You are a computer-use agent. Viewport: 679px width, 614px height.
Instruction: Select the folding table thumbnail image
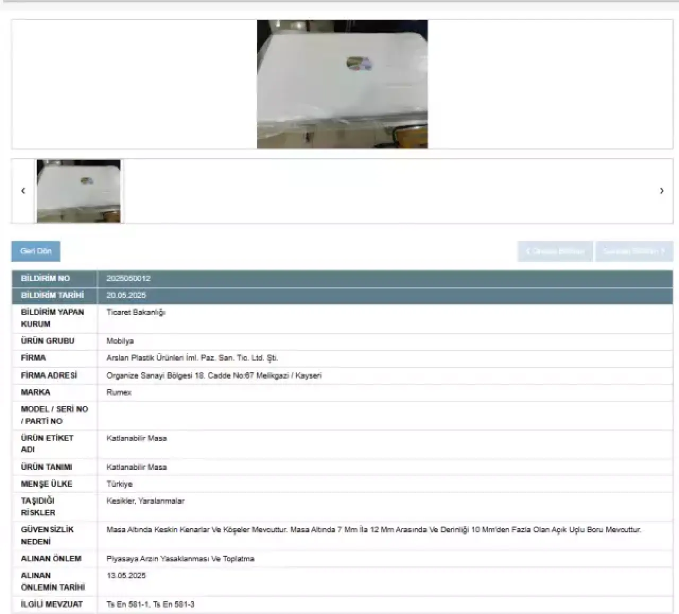79,191
